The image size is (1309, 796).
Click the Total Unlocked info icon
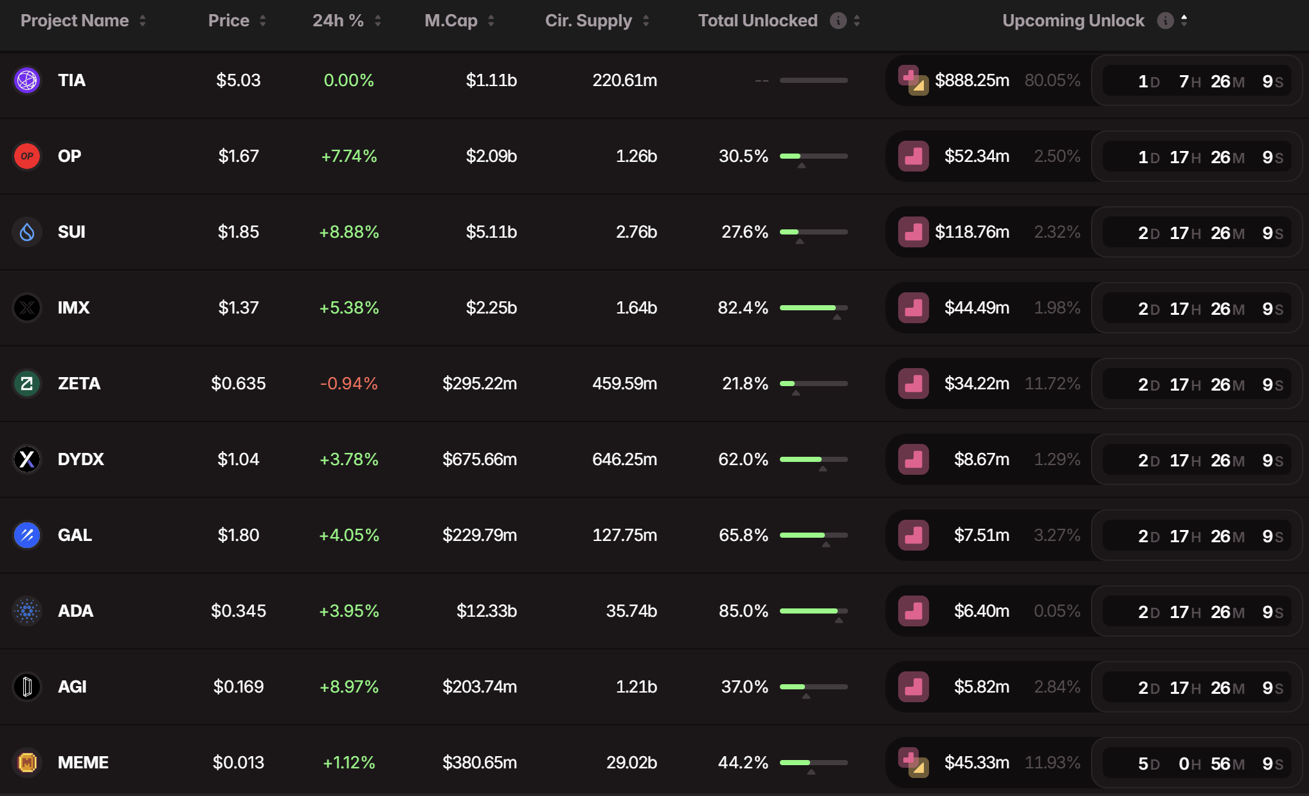(838, 21)
